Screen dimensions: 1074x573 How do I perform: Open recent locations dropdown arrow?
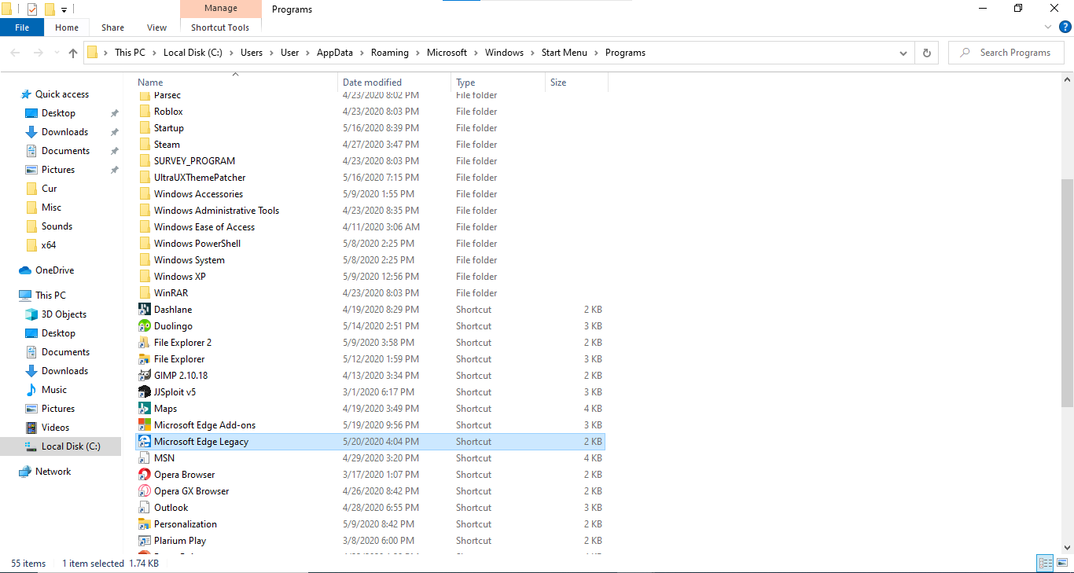coord(57,53)
